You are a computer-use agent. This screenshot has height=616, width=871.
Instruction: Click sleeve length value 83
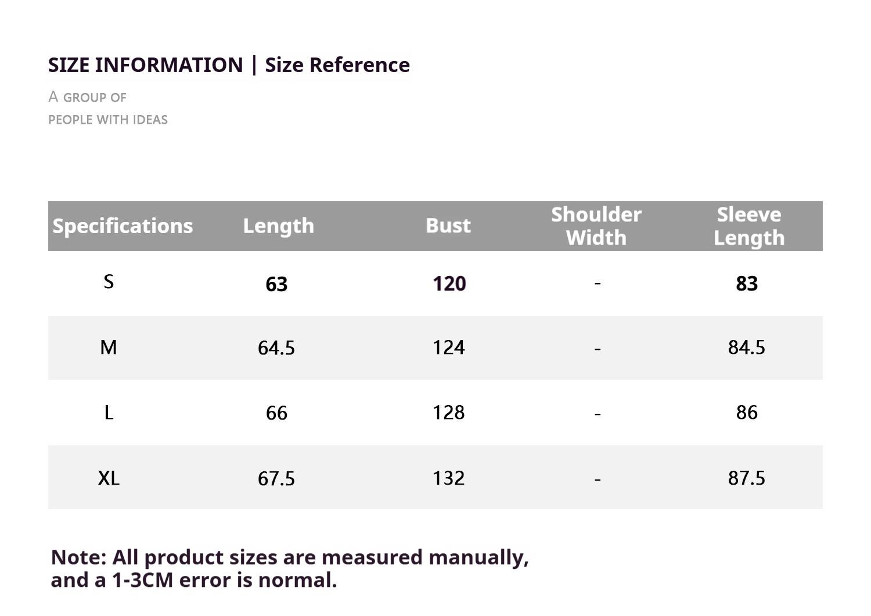747,284
